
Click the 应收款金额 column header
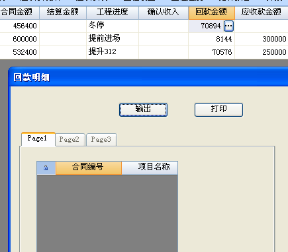pos(262,13)
